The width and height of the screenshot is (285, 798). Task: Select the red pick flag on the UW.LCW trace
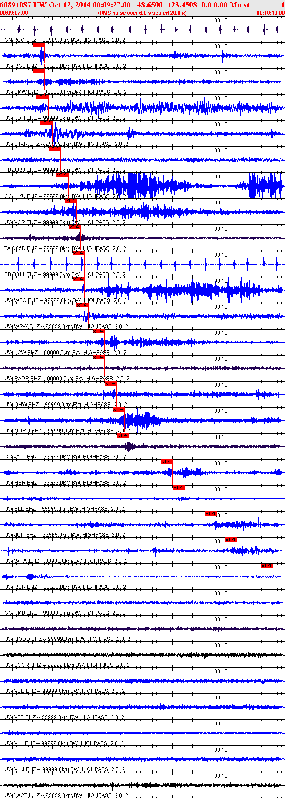99,331
